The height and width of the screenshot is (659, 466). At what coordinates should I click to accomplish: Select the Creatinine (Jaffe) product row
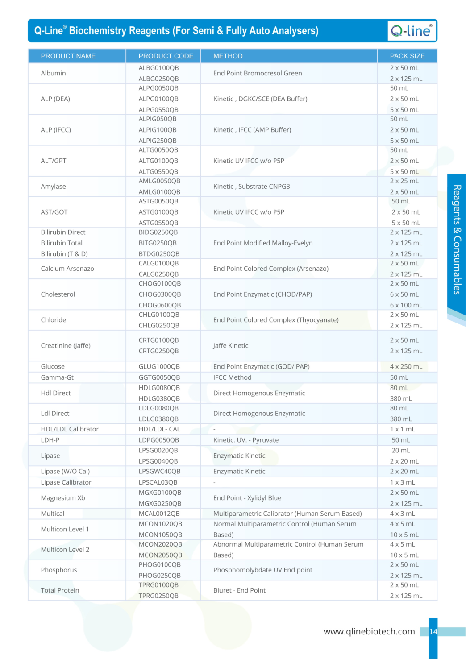tap(66, 345)
